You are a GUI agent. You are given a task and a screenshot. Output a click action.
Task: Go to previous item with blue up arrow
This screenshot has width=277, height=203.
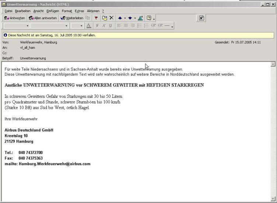[x=120, y=18]
